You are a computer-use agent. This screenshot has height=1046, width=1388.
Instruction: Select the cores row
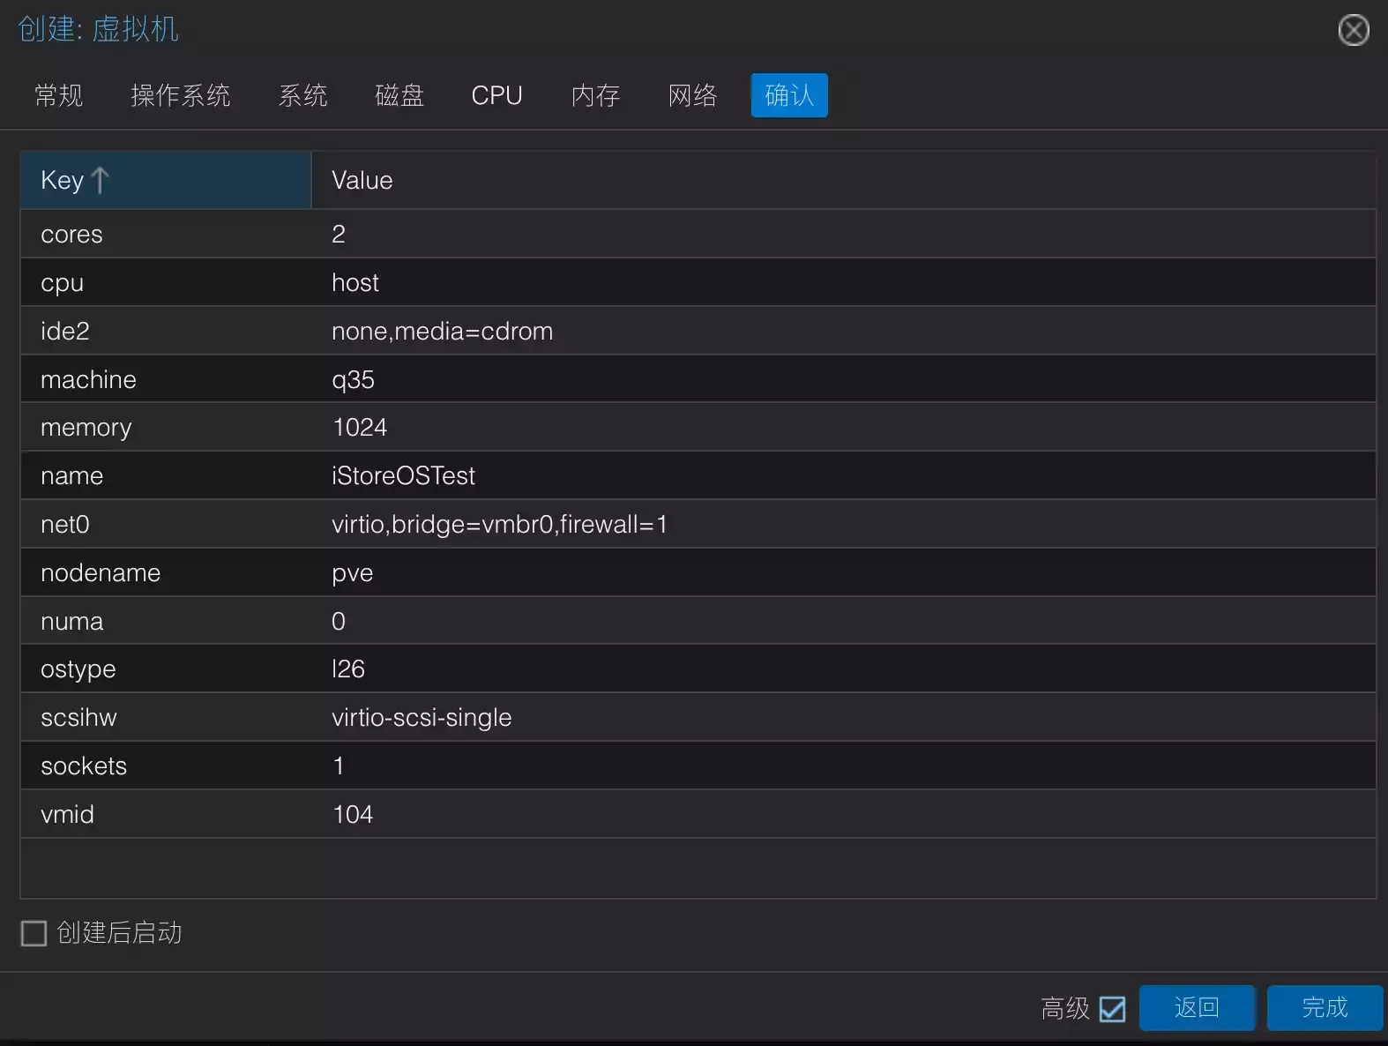click(697, 234)
